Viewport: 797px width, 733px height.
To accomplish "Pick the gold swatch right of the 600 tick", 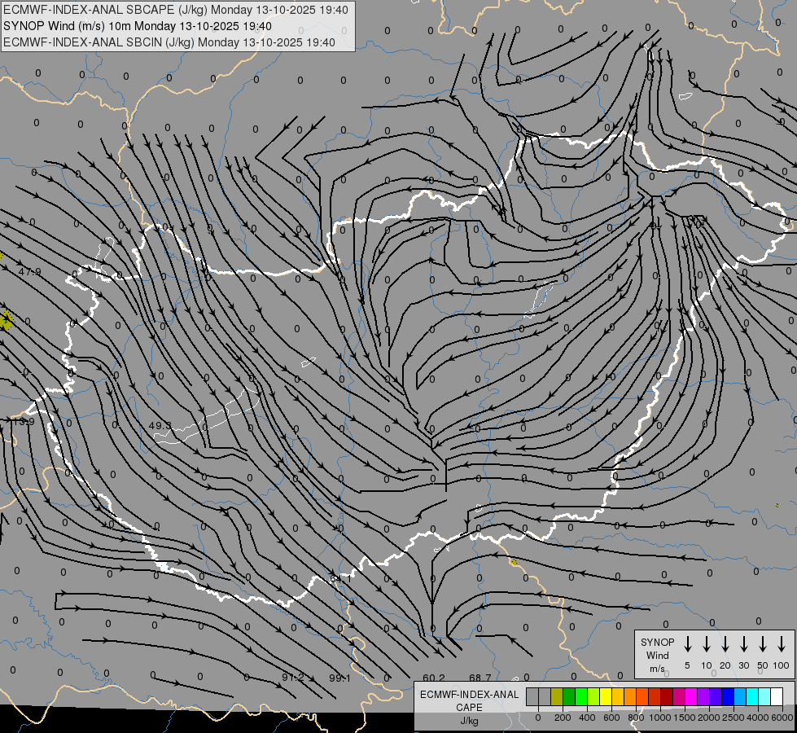I will point(618,696).
